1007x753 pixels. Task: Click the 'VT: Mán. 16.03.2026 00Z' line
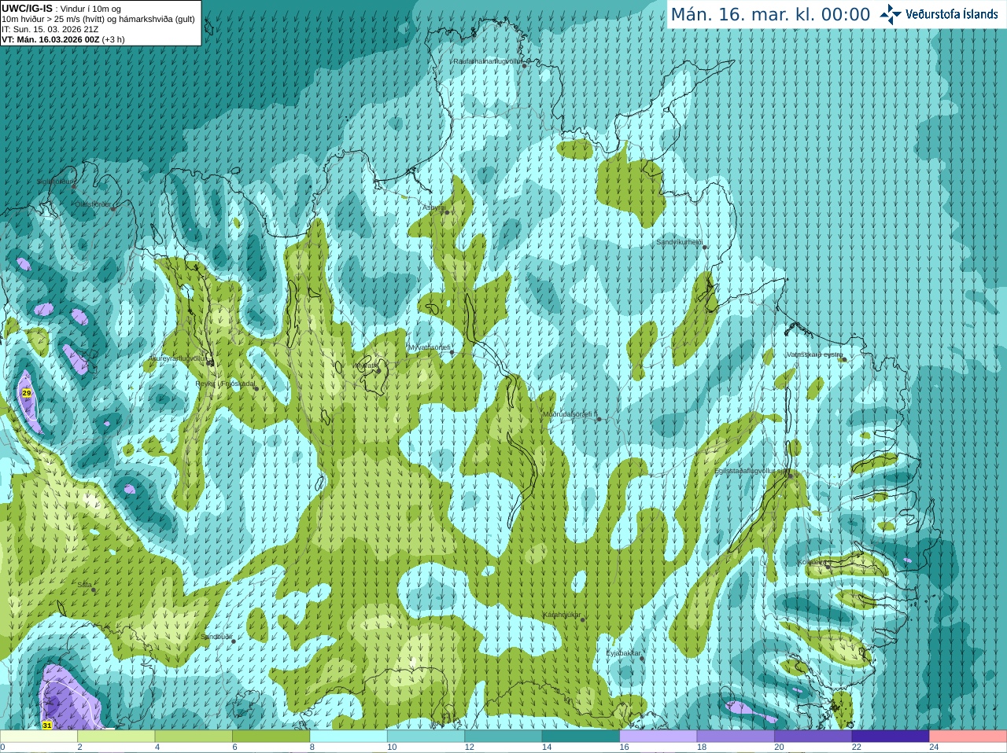point(50,39)
